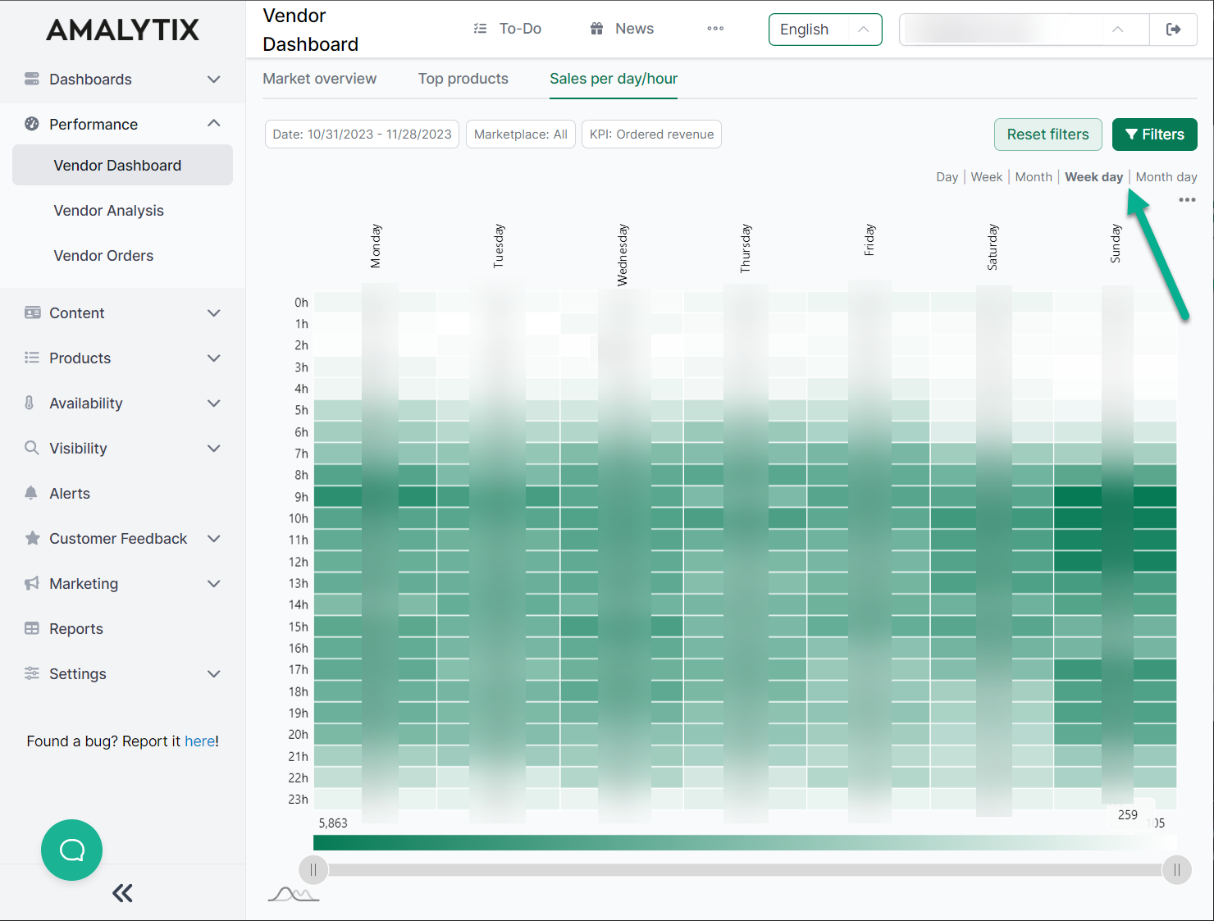This screenshot has height=921, width=1214.
Task: Switch to Top products tab
Action: (463, 79)
